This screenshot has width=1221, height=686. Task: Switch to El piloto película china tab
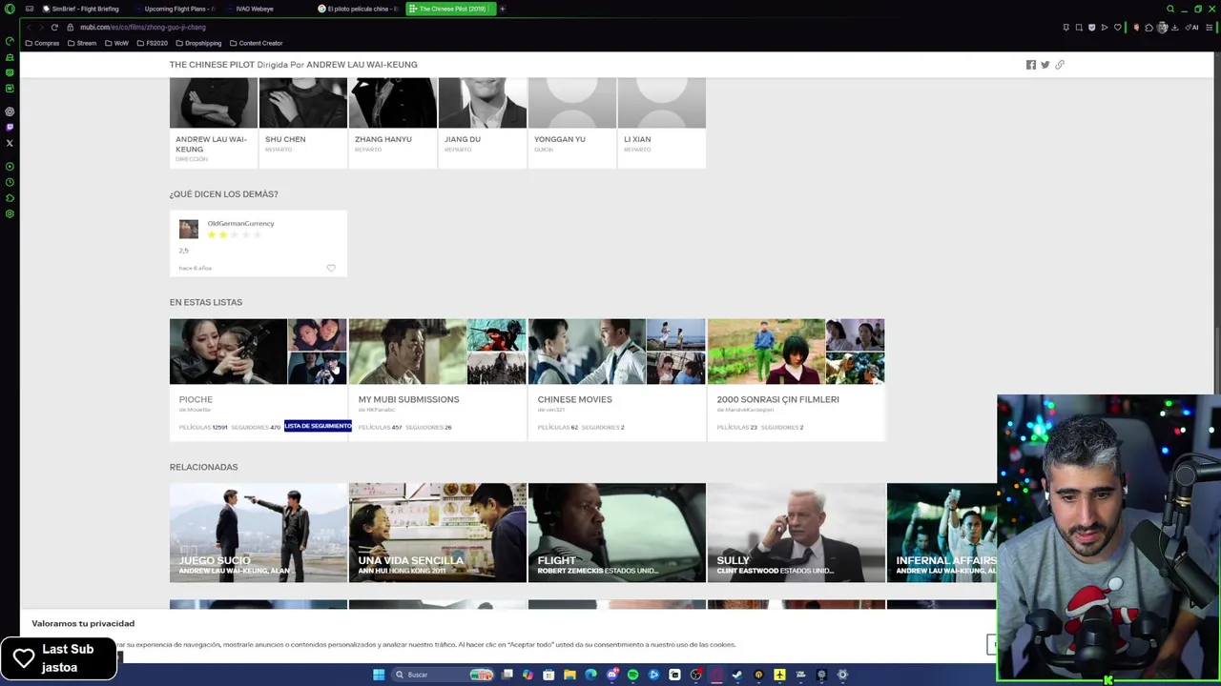[361, 9]
